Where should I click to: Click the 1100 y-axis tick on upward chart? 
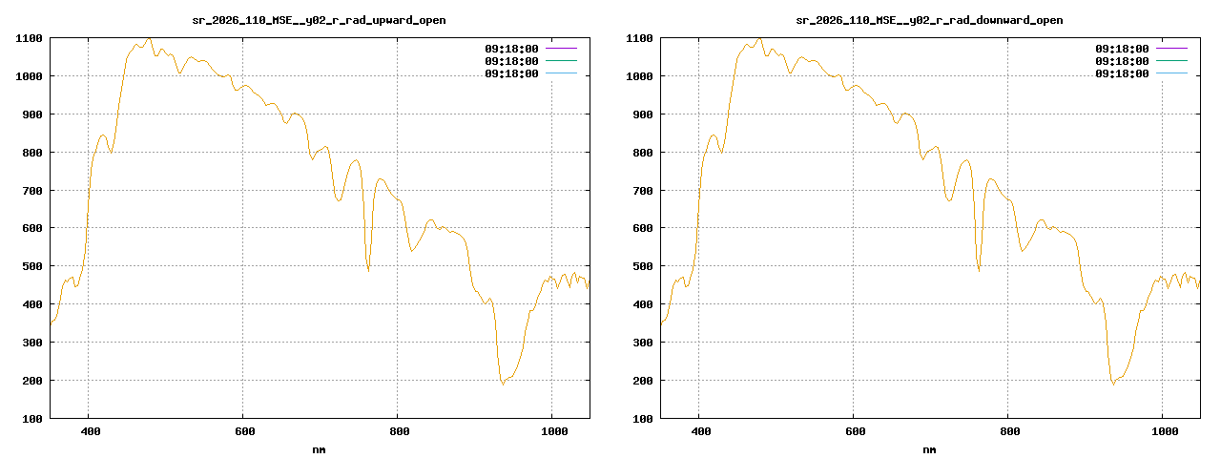click(29, 38)
